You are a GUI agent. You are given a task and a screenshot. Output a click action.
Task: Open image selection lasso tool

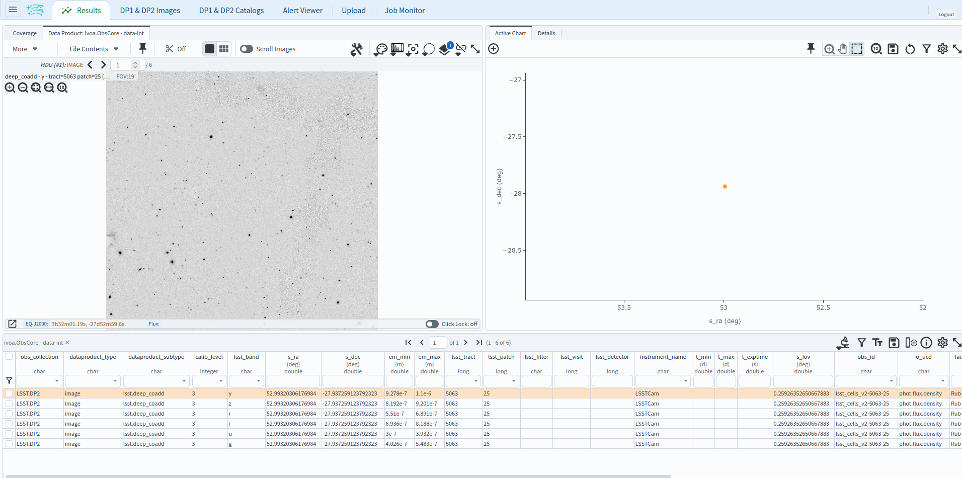[429, 49]
